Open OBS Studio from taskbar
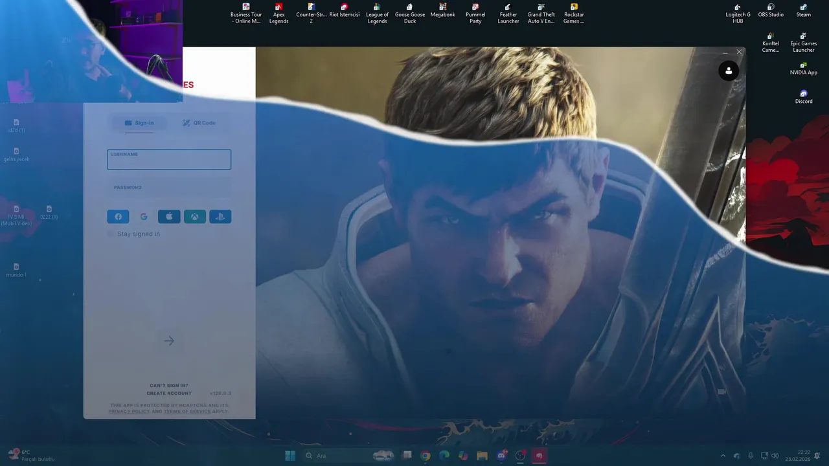The height and width of the screenshot is (466, 829). [520, 456]
